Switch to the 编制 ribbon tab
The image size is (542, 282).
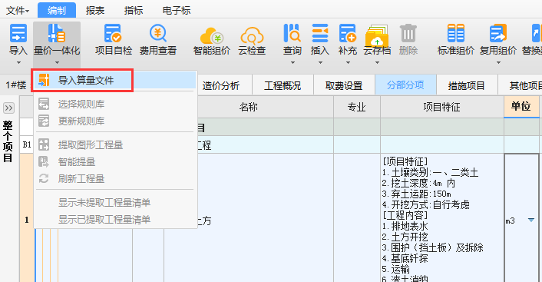pyautogui.click(x=57, y=11)
